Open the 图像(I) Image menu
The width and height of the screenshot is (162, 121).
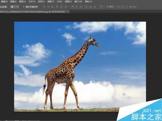[13, 2]
